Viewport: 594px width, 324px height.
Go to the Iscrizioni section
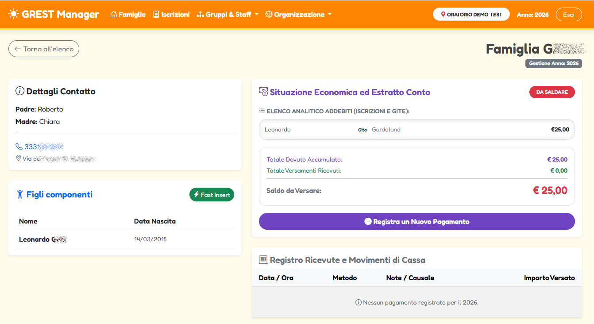pyautogui.click(x=171, y=15)
